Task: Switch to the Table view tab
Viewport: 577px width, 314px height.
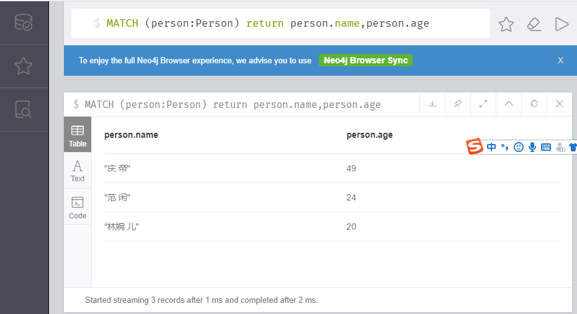Action: click(x=78, y=135)
